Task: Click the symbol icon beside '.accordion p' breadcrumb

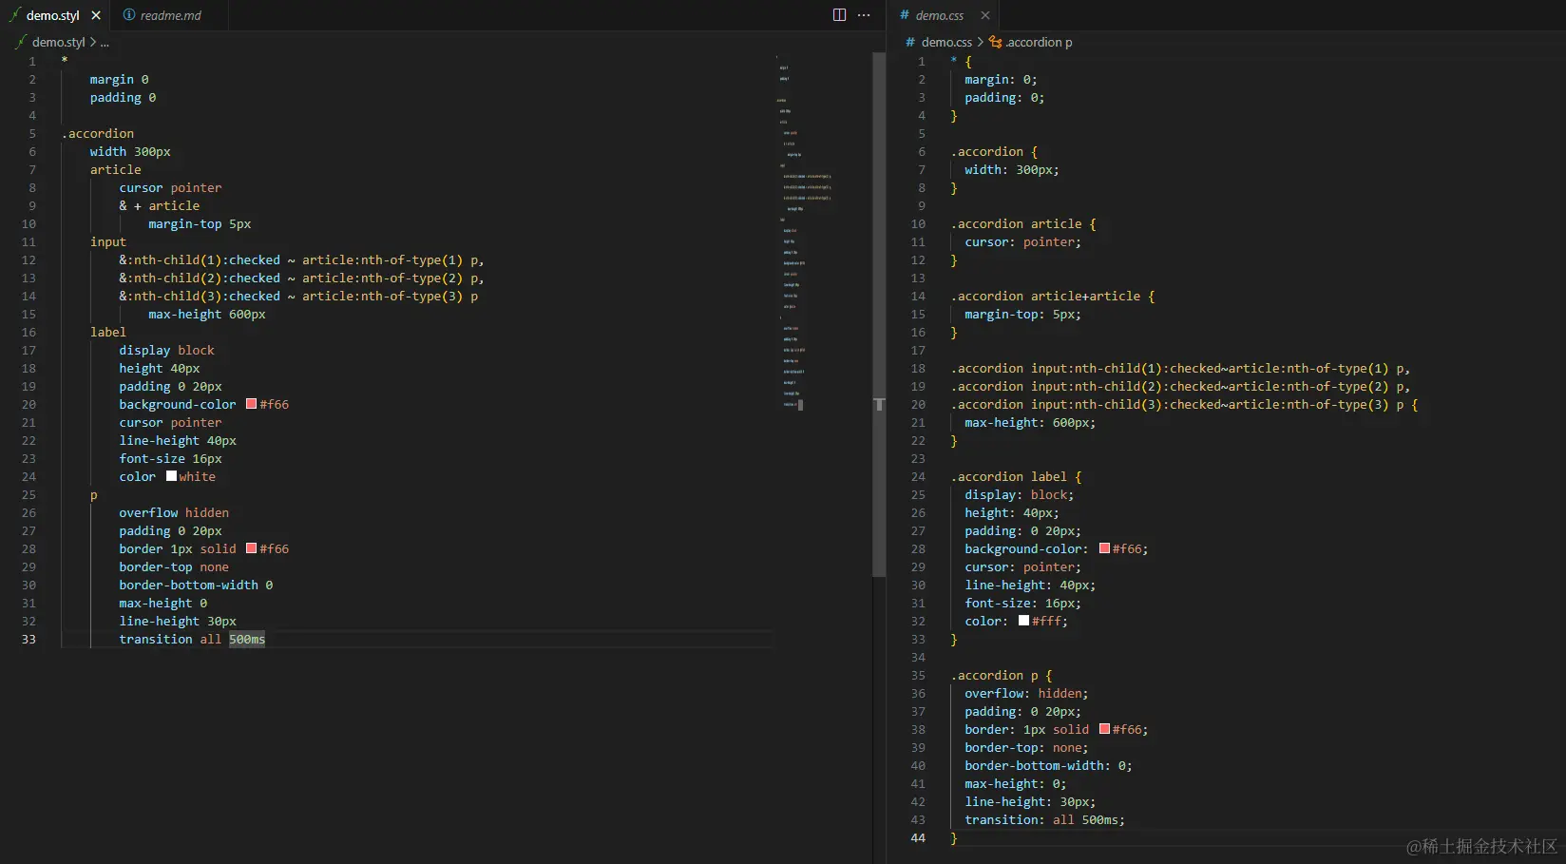Action: pyautogui.click(x=995, y=42)
